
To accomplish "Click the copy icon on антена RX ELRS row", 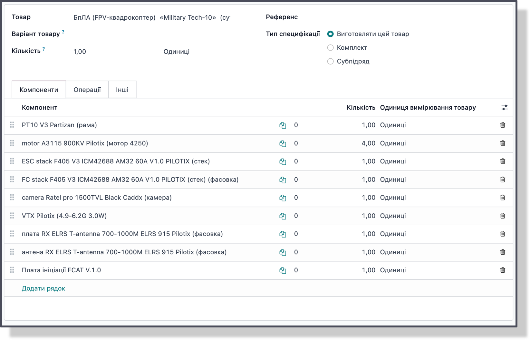I will tap(283, 252).
